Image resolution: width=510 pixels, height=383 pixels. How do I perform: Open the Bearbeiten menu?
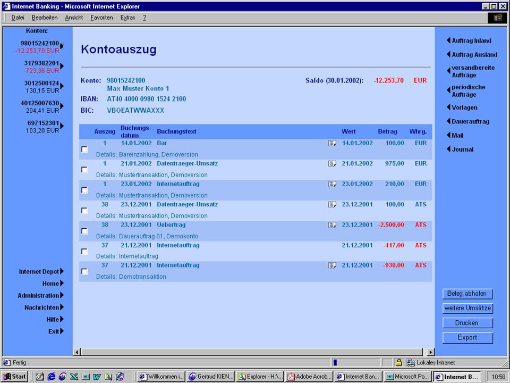coord(45,18)
